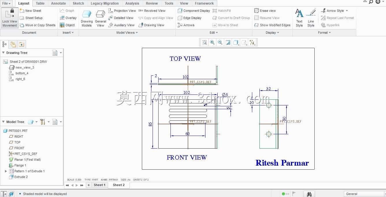Open Drawing Models
The height and width of the screenshot is (197, 386).
[87, 18]
